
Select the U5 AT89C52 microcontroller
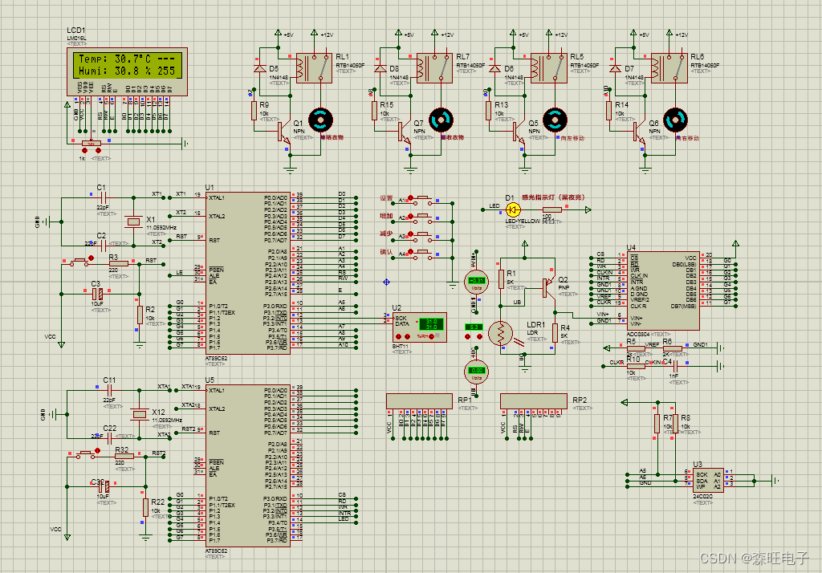pos(247,465)
